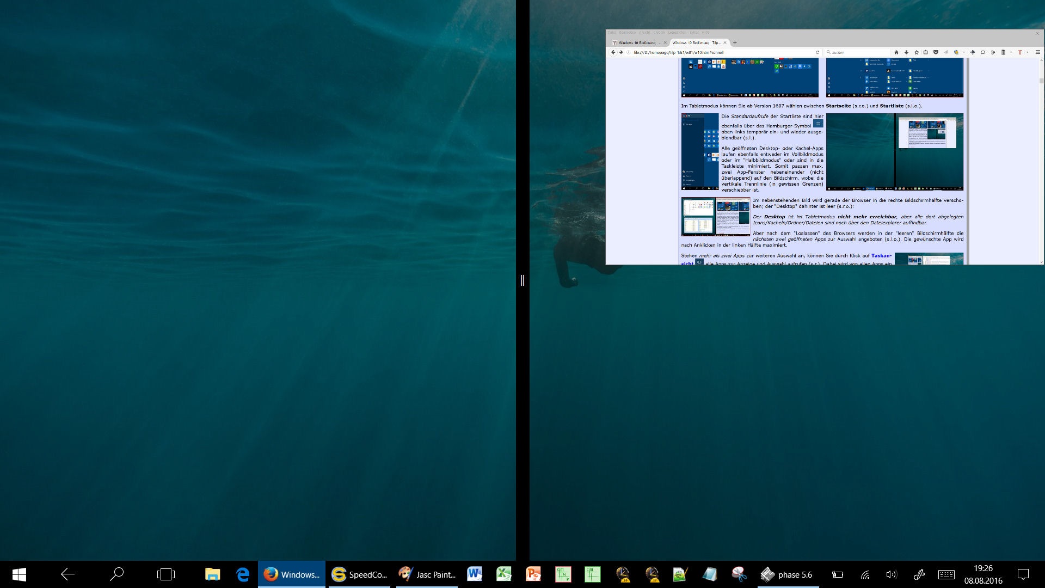This screenshot has width=1045, height=588.
Task: Click Firefox home icon
Action: coord(896,52)
